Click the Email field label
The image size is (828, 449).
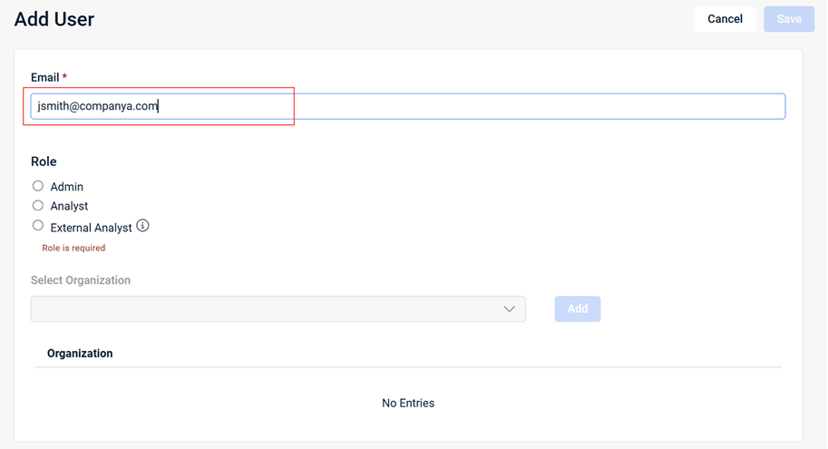click(44, 78)
